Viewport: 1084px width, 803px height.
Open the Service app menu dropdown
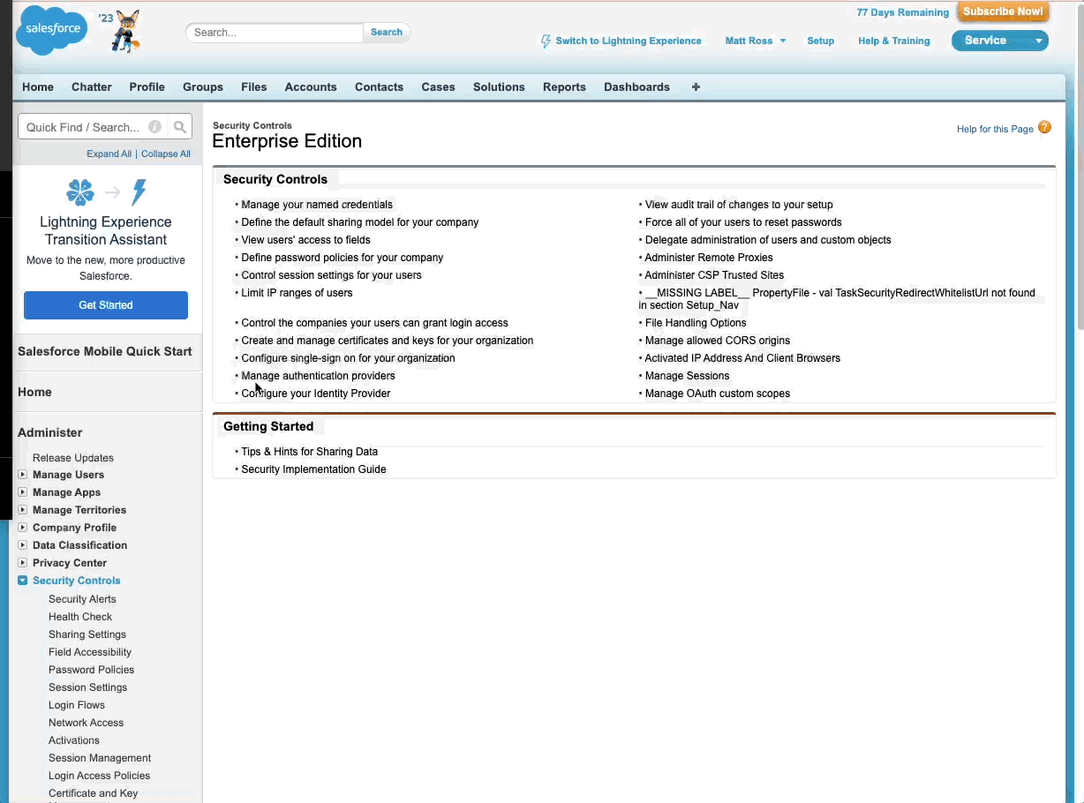point(1000,41)
